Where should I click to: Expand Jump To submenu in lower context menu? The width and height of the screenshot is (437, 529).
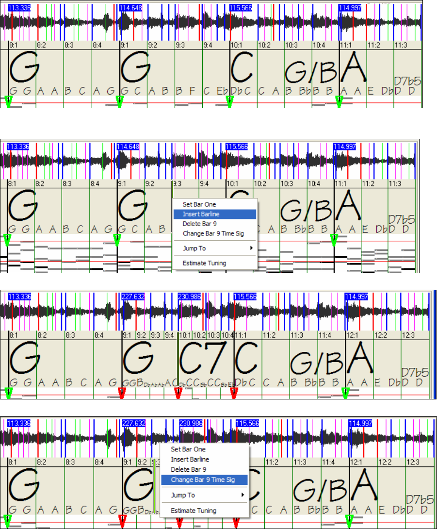(x=204, y=495)
